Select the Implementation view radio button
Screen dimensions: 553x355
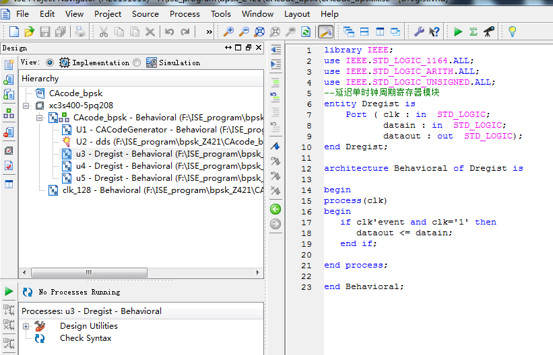50,63
